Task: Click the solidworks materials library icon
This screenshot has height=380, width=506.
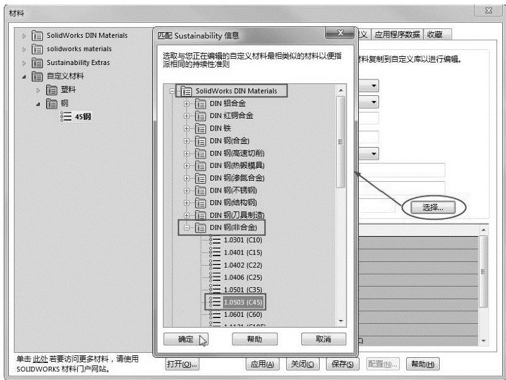Action: (37, 49)
